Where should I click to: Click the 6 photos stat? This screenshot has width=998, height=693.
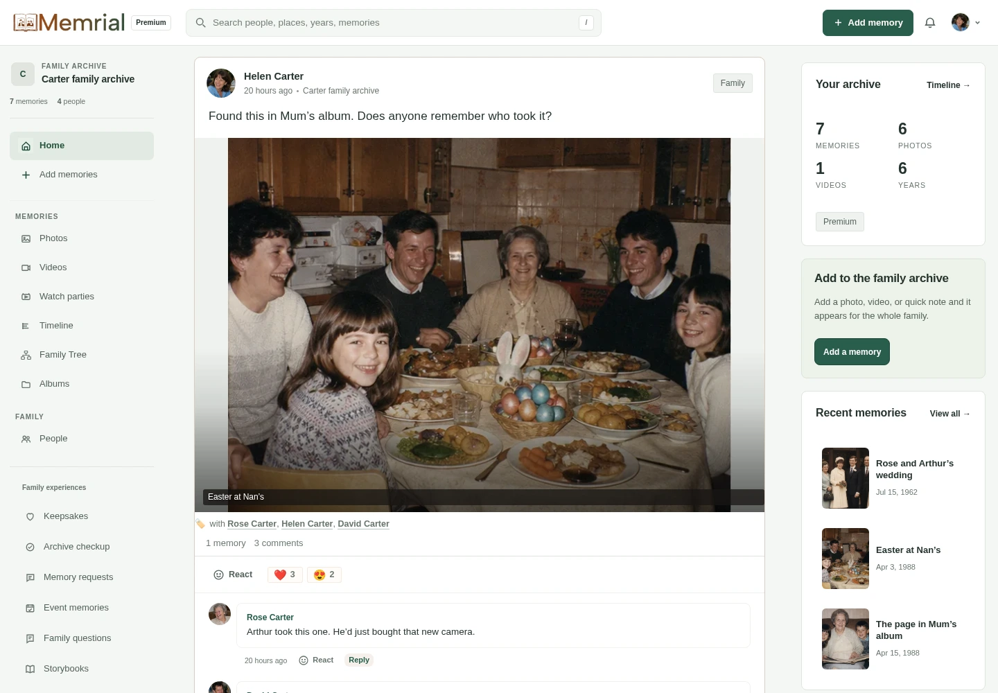tap(915, 135)
